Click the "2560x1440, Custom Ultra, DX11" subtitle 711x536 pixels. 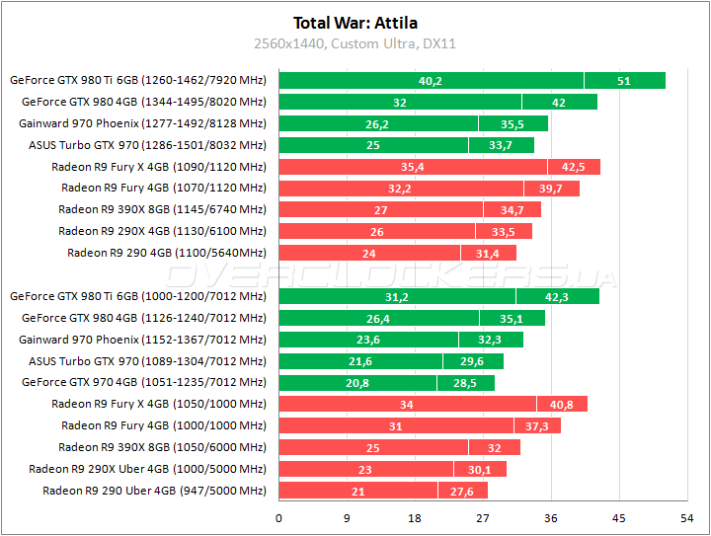tap(355, 43)
